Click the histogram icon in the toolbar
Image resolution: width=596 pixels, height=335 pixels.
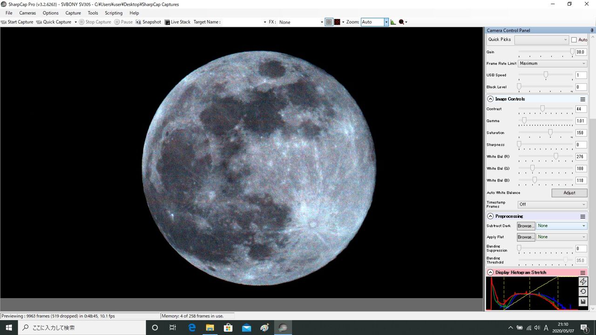click(x=393, y=22)
